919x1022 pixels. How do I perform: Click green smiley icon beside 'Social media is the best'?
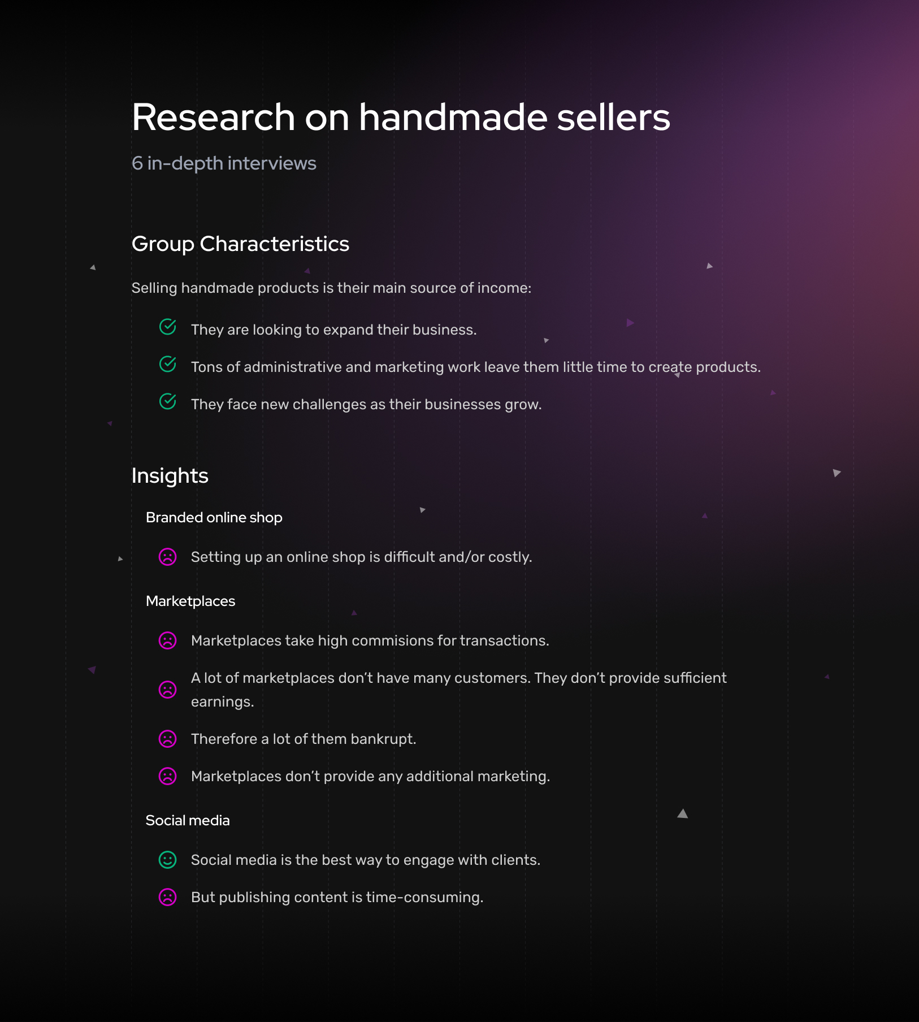pyautogui.click(x=168, y=860)
